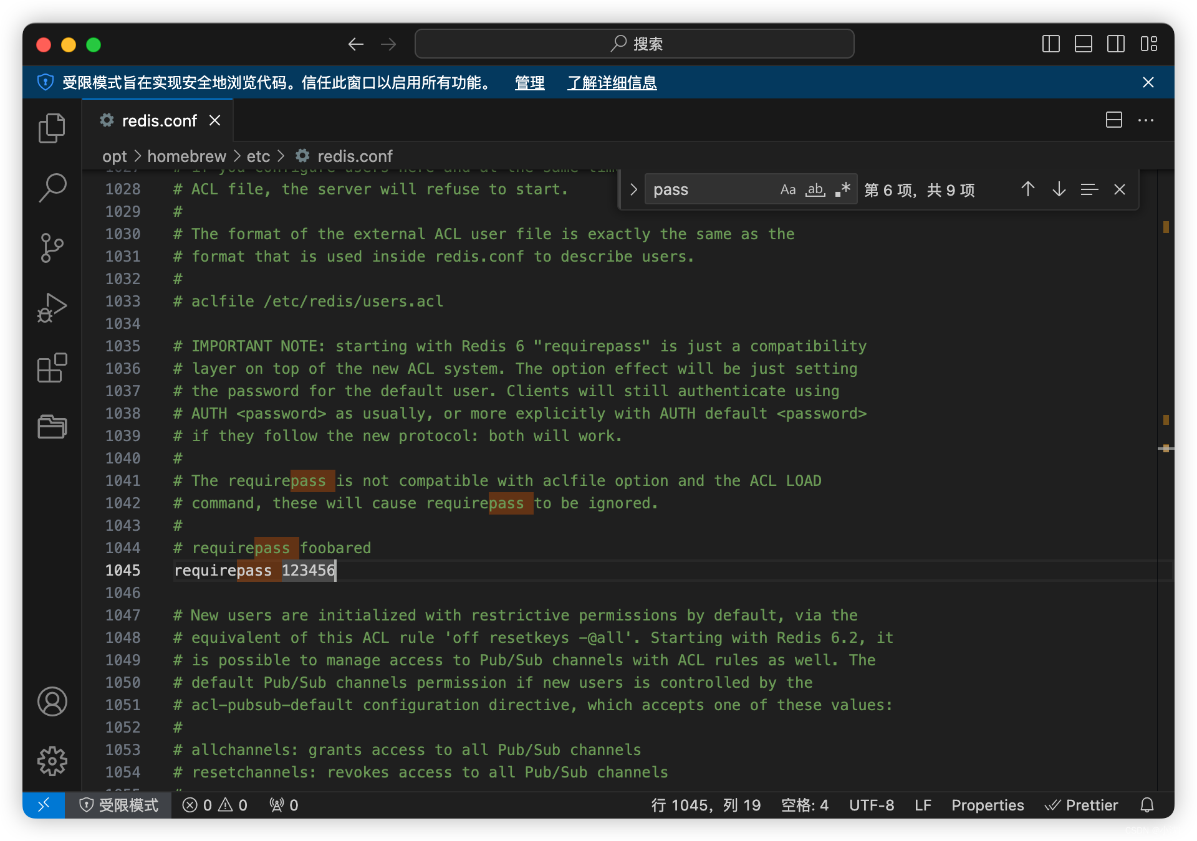The height and width of the screenshot is (841, 1197).
Task: Go back using the left arrow
Action: pyautogui.click(x=356, y=44)
